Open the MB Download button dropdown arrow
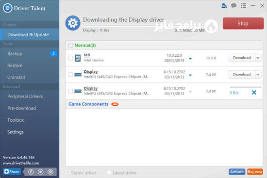Viewport: 267px width, 178px height. pyautogui.click(x=258, y=58)
